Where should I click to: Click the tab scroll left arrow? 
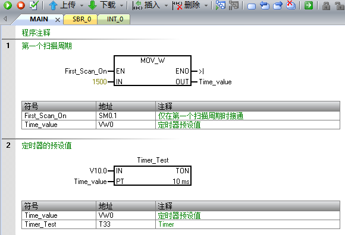pyautogui.click(x=5, y=19)
